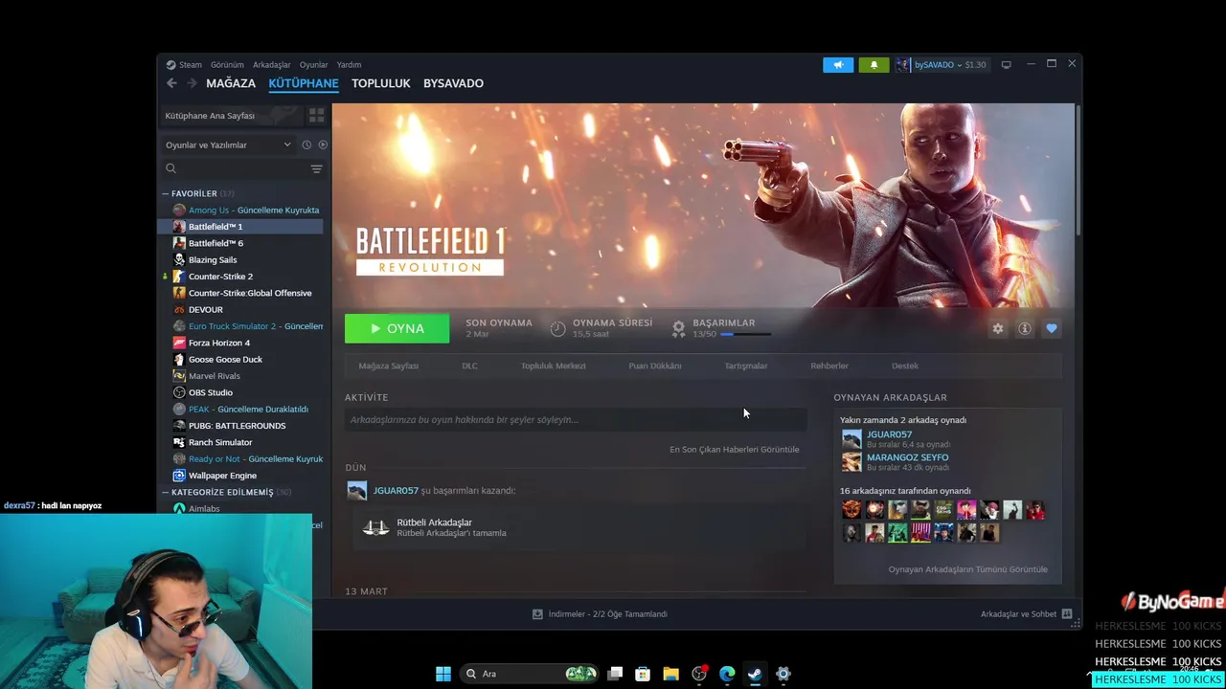Click the Windows taskbar search box
The width and height of the screenshot is (1226, 689).
point(529,674)
